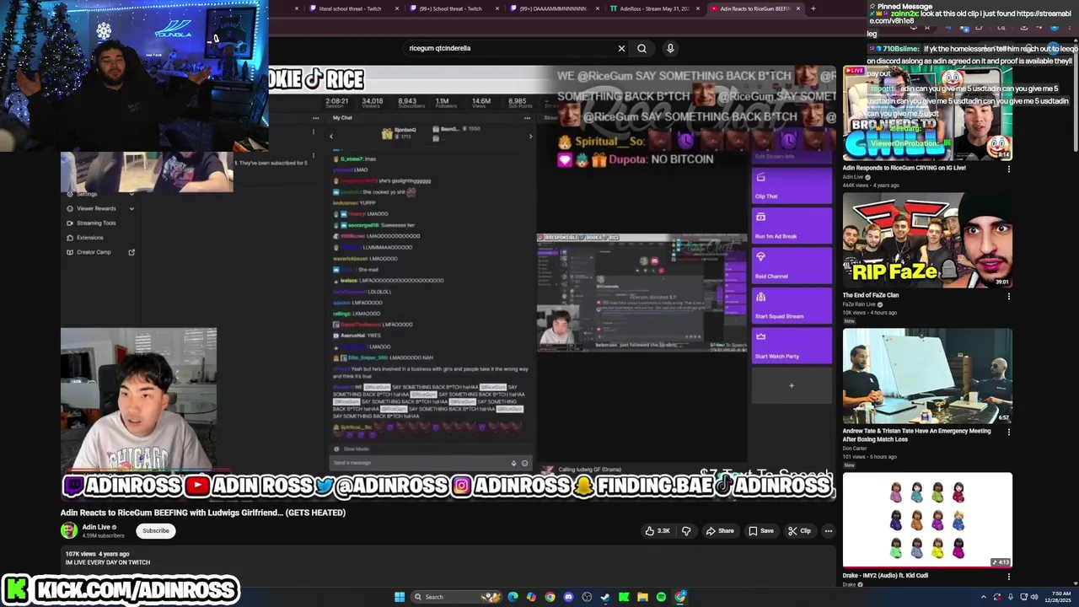Viewport: 1079px width, 607px height.
Task: Like the video with the thumbs-up button
Action: 658,531
